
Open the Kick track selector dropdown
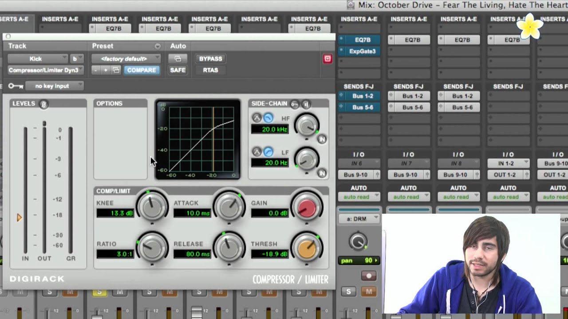click(37, 58)
